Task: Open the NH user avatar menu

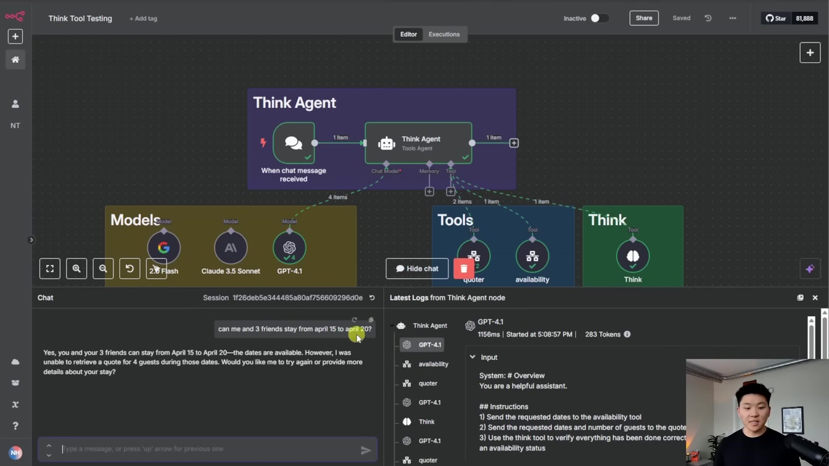Action: (15, 453)
